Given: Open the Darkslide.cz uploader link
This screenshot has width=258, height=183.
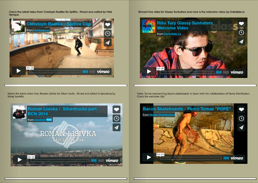Looking at the screenshot, I should click(x=174, y=34).
